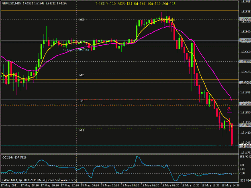Click the 1.62600 price axis label
The height and width of the screenshot is (188, 251).
(245, 32)
